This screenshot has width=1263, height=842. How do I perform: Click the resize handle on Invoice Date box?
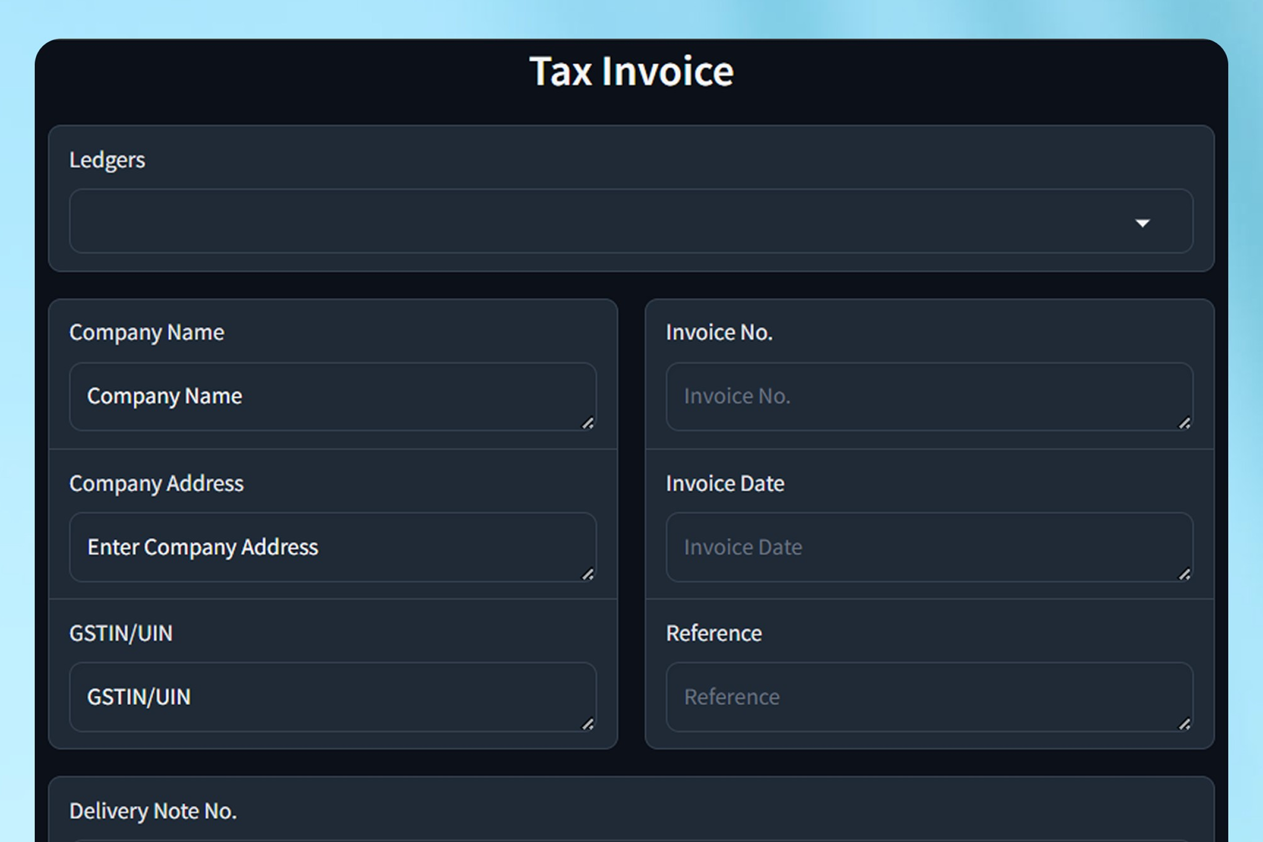click(x=1185, y=575)
